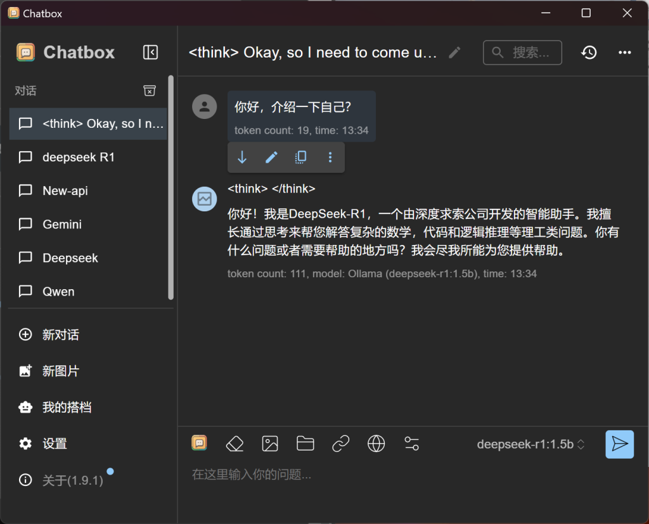
Task: Click the conversation list scrollbar
Action: 170,187
